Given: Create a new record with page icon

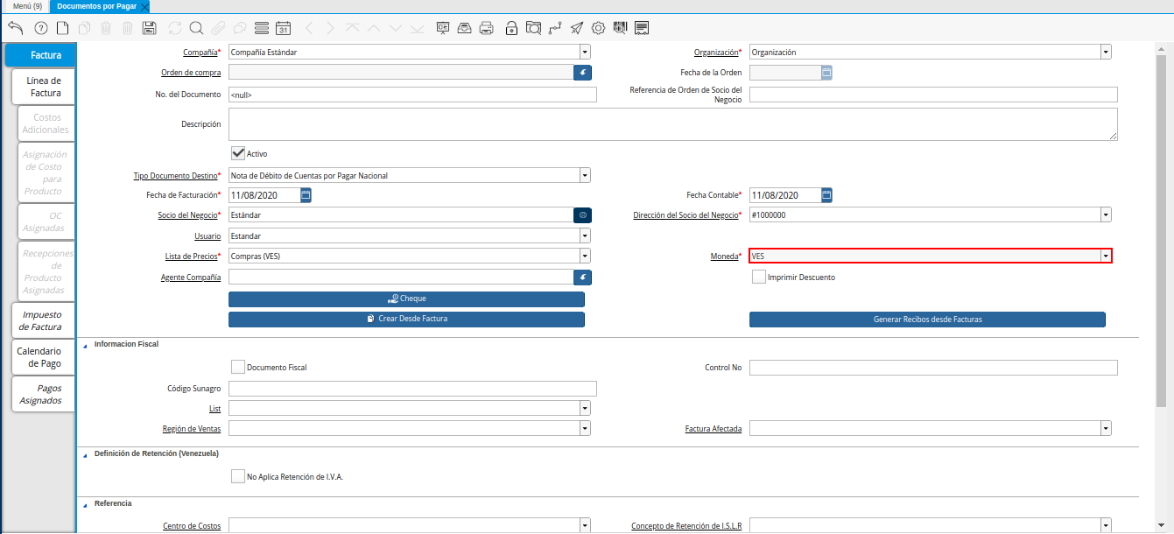Looking at the screenshot, I should 62,28.
